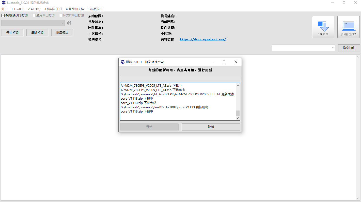Uncheck 4G模块USB打印 checkbox
Screen dimensions: 361x202
(x=3, y=15)
